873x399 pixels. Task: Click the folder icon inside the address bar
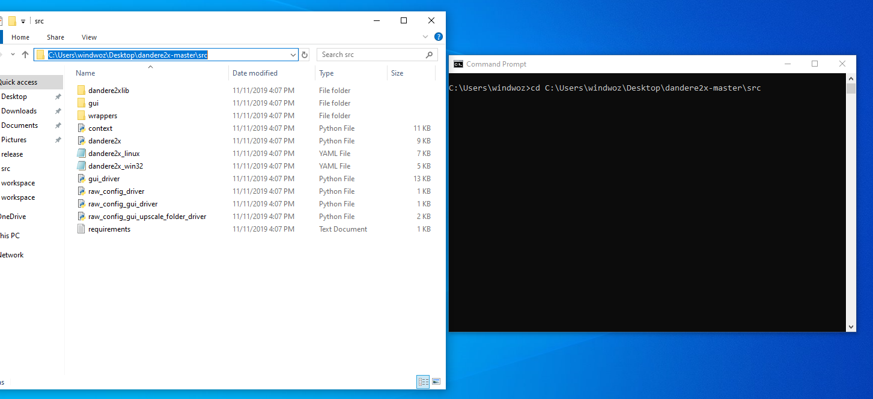pyautogui.click(x=40, y=54)
